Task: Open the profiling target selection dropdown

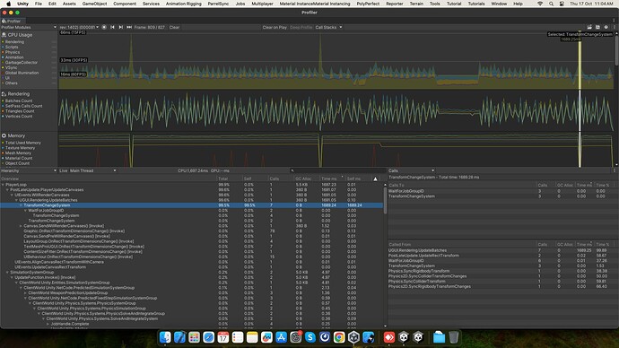Action: [x=79, y=27]
